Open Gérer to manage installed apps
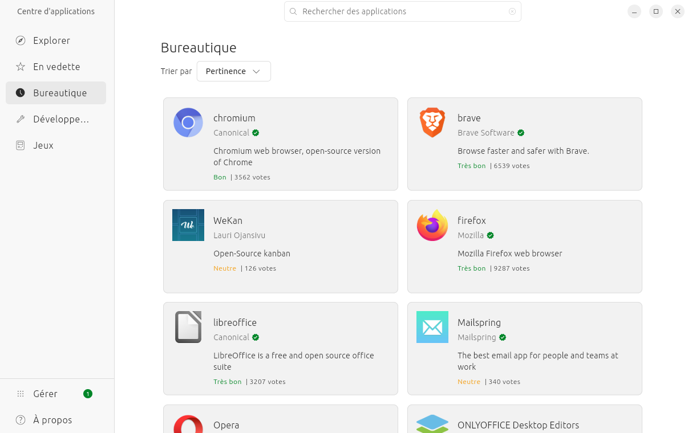688x433 pixels. pyautogui.click(x=46, y=394)
